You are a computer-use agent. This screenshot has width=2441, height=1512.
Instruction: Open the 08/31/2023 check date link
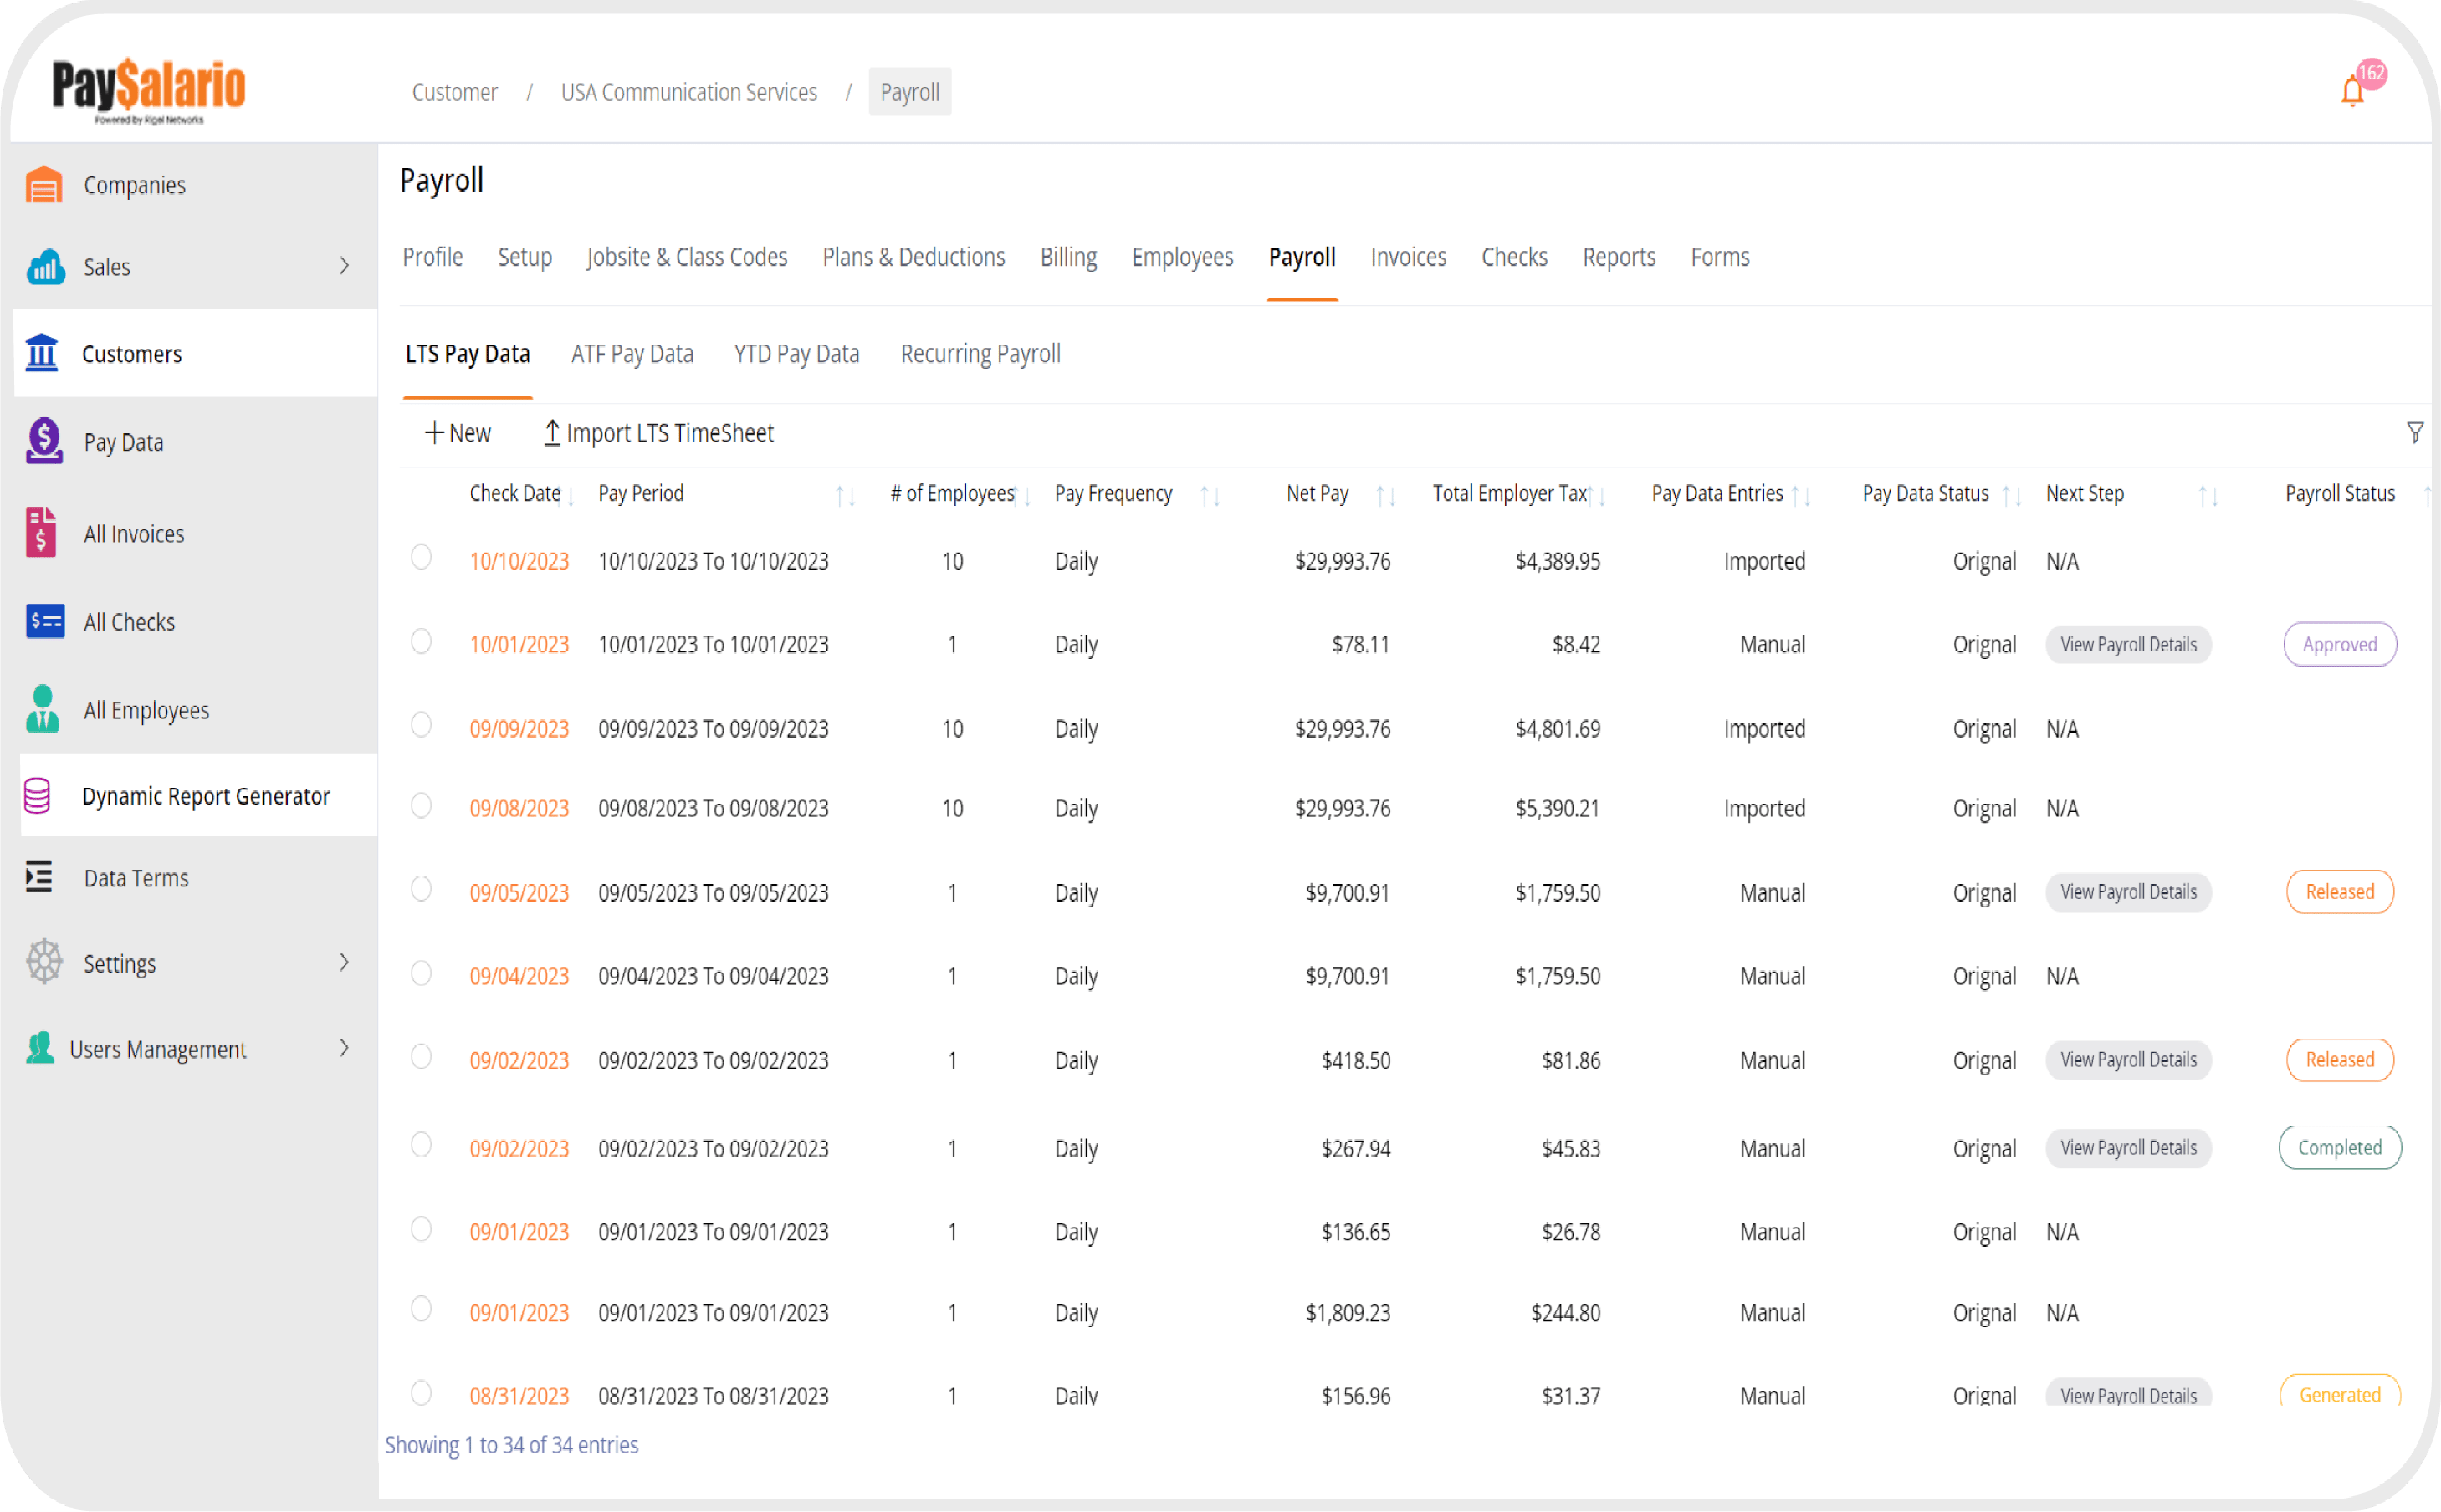519,1395
